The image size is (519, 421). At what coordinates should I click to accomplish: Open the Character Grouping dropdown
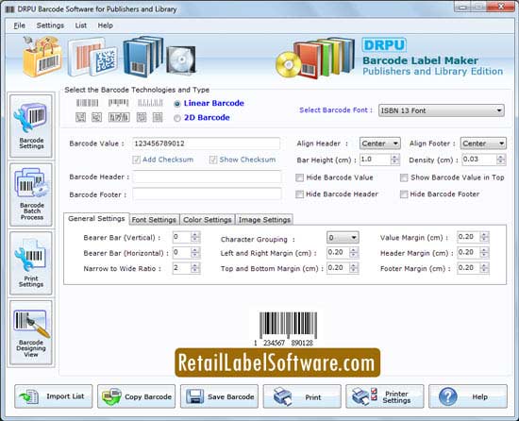(x=343, y=238)
